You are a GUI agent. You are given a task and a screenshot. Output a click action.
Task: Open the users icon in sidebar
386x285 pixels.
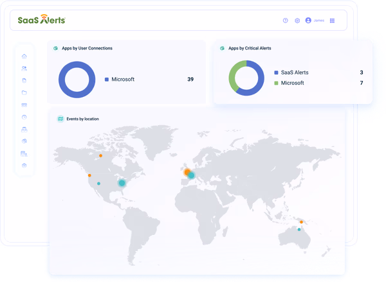tap(24, 68)
